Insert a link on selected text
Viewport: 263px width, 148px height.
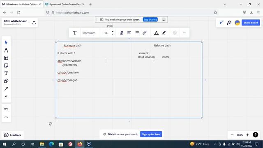144,33
